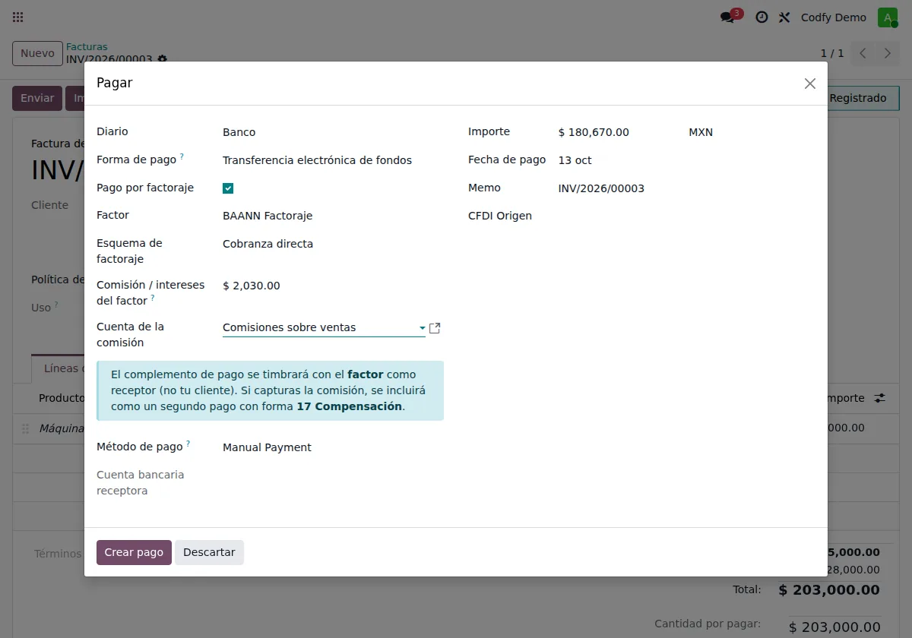This screenshot has height=638, width=912.
Task: Open the Forma de pago selection field
Action: 333,160
